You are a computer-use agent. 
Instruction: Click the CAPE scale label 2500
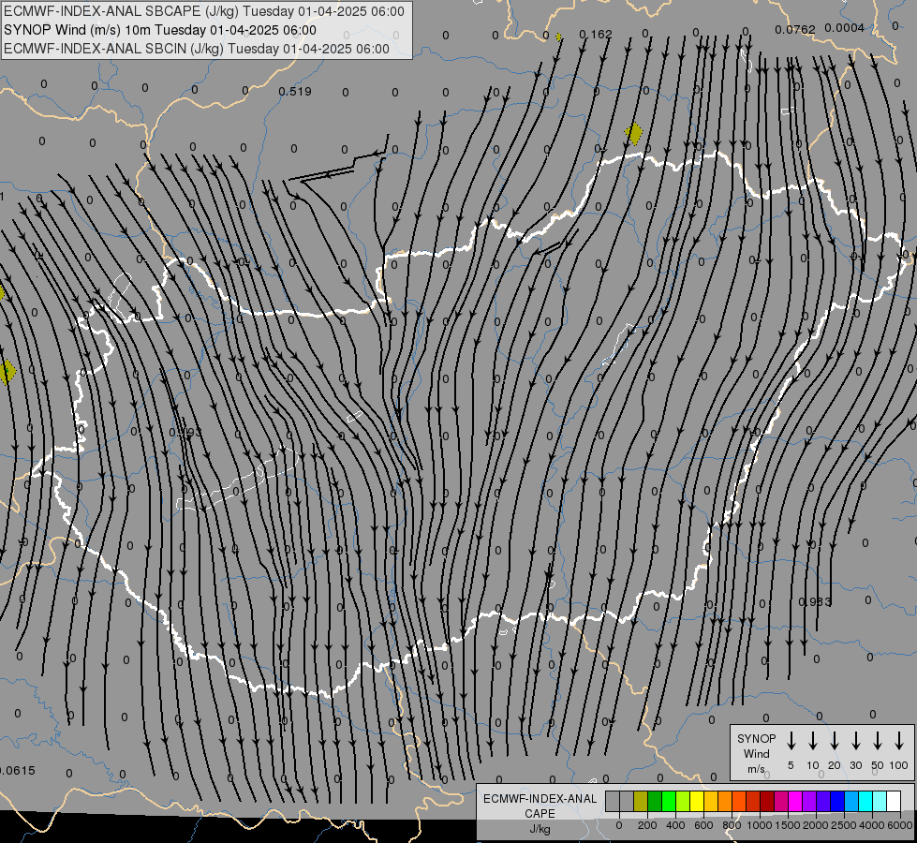pos(844,825)
